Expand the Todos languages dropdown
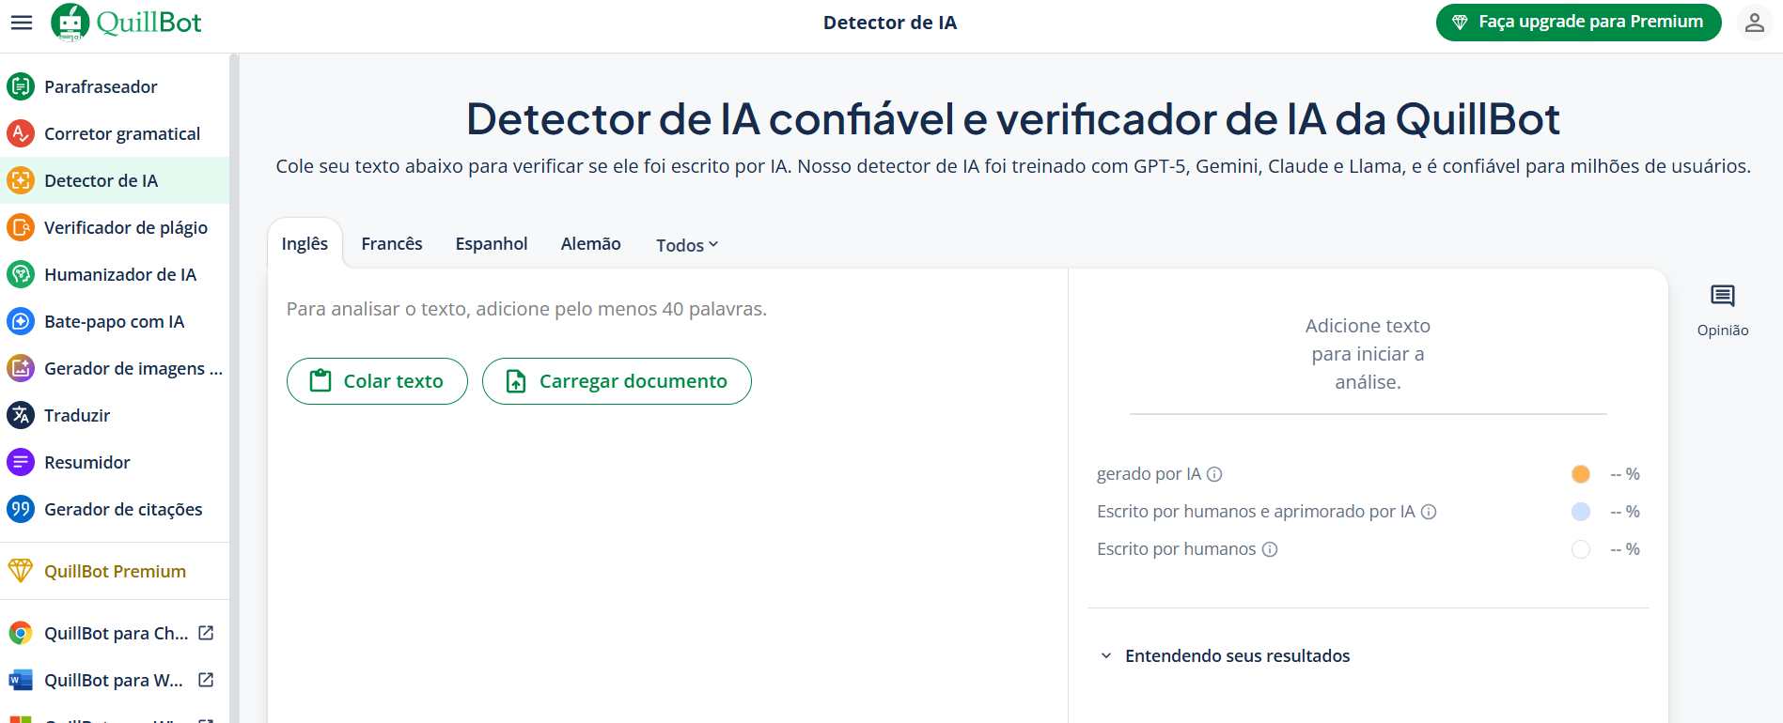Viewport: 1783px width, 723px height. 686,245
